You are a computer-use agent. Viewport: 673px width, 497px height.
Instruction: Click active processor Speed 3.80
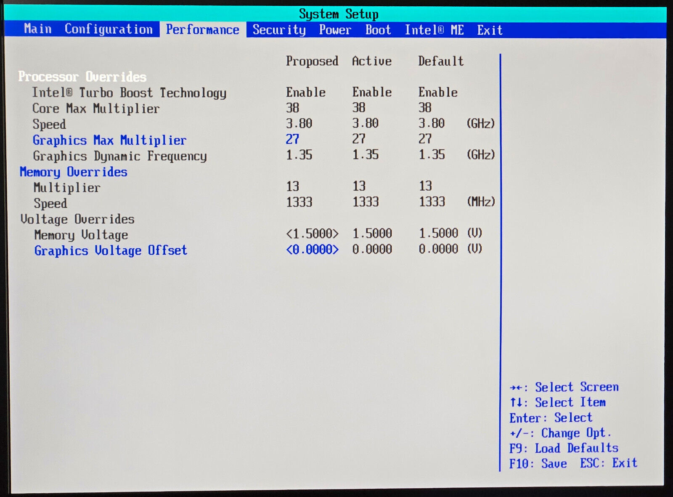pyautogui.click(x=366, y=123)
